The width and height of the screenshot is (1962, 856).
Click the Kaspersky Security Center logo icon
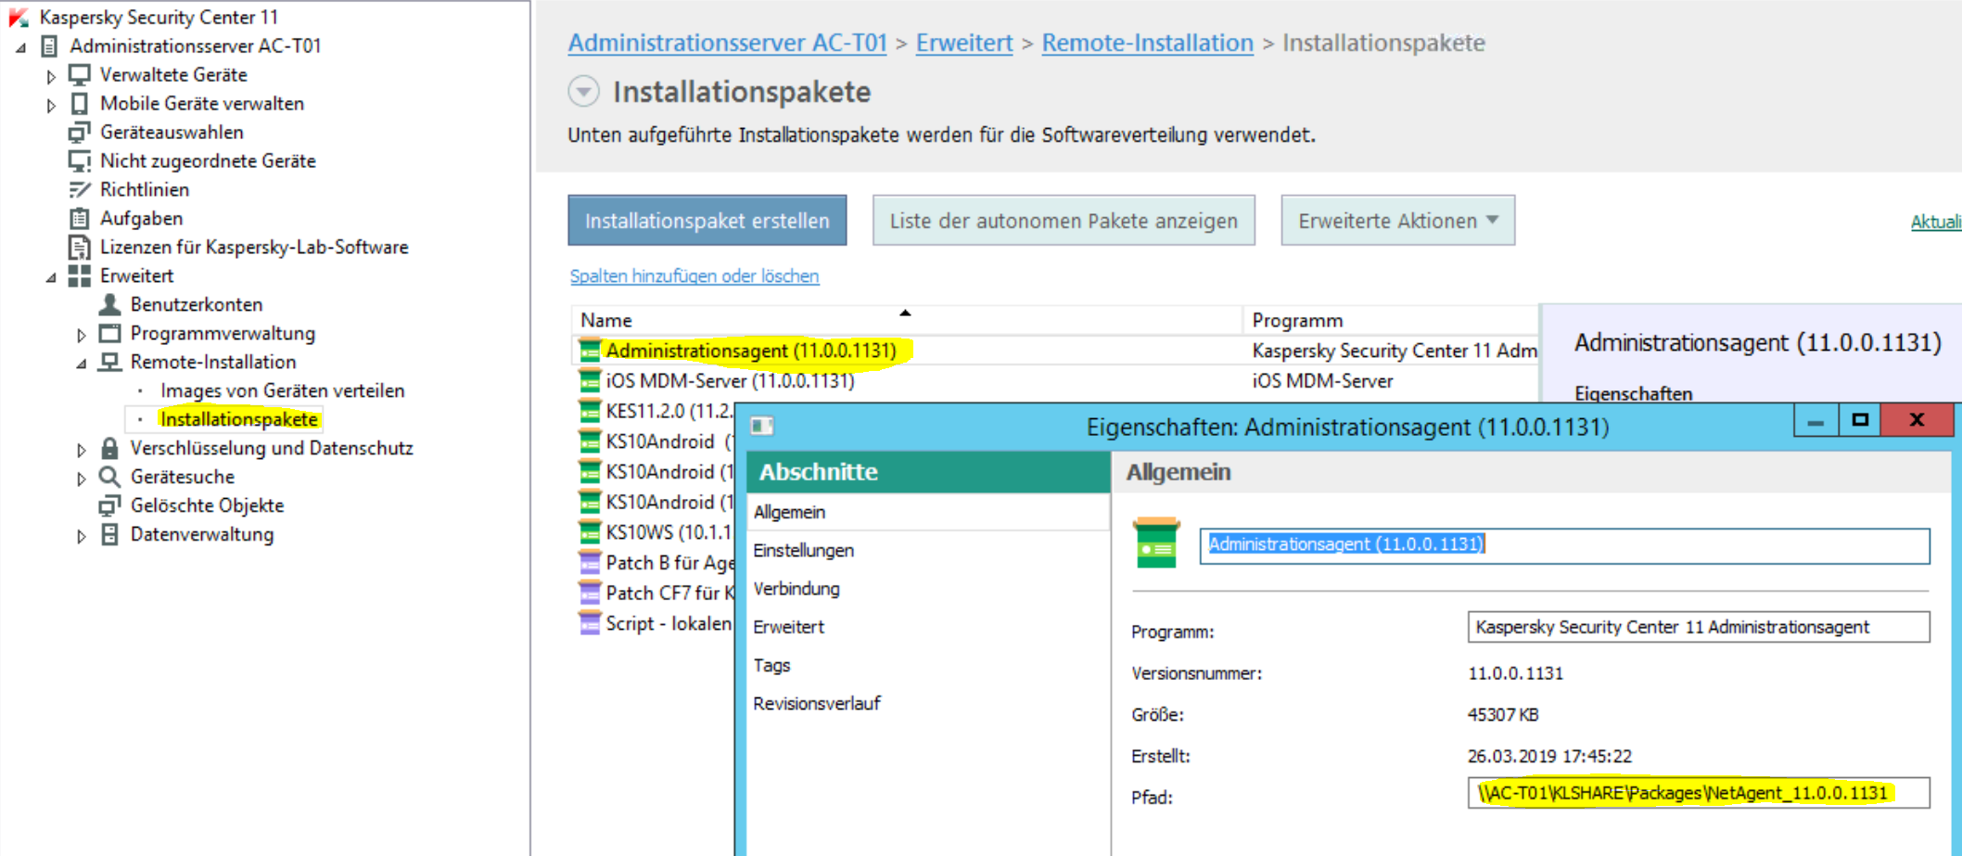coord(18,17)
